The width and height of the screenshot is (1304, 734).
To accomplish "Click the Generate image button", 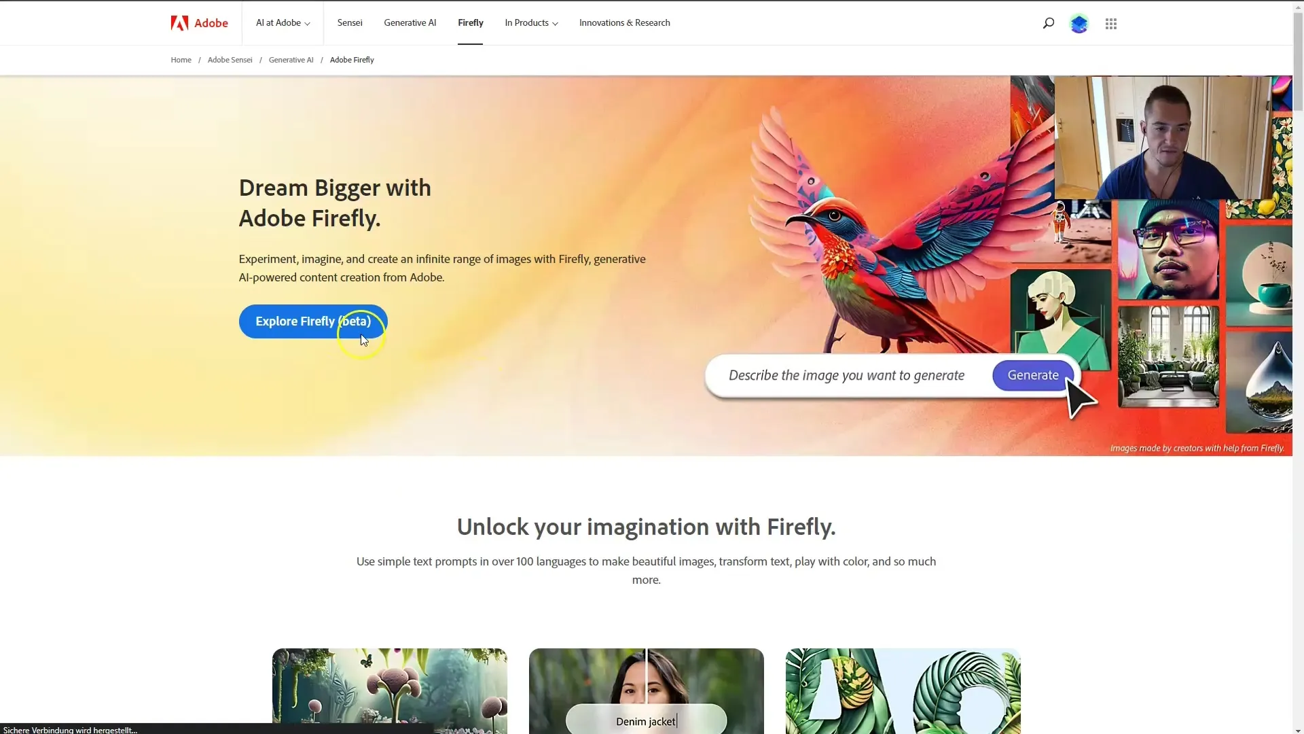I will click(x=1032, y=374).
